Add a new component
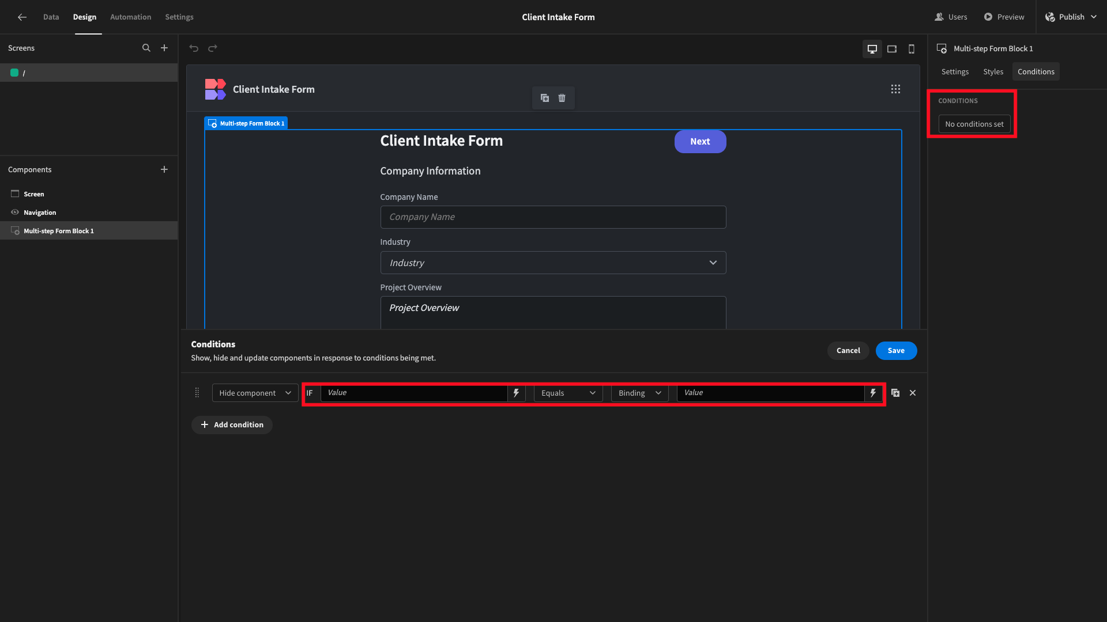1107x622 pixels. (x=164, y=169)
